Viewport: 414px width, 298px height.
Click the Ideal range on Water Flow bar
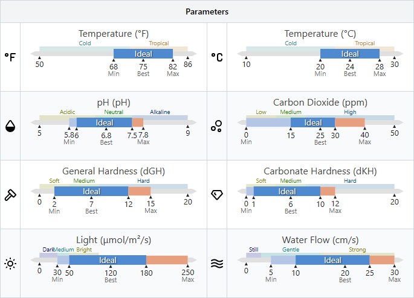pos(332,260)
